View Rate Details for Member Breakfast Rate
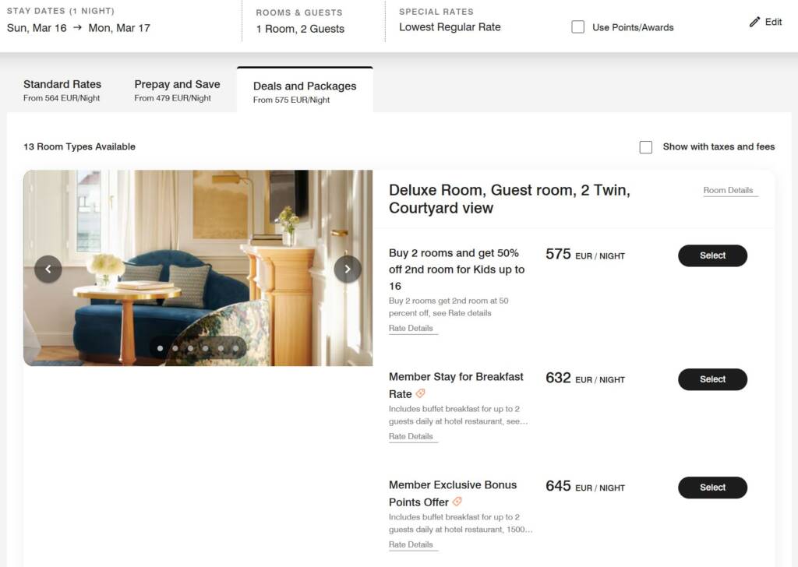The image size is (798, 567). click(x=411, y=436)
